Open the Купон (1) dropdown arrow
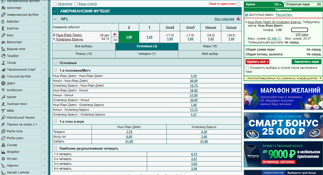 pos(280,5)
